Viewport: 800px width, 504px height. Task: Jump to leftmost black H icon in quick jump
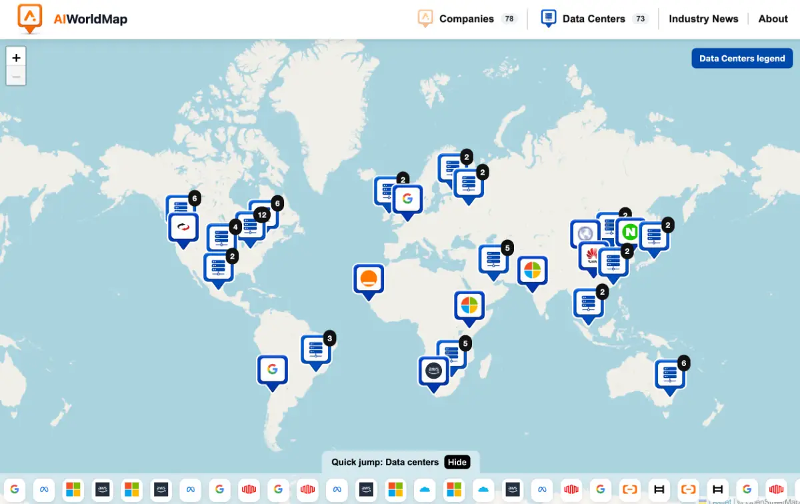click(x=659, y=489)
